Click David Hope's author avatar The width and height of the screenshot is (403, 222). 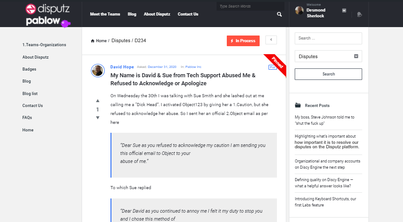(x=98, y=71)
